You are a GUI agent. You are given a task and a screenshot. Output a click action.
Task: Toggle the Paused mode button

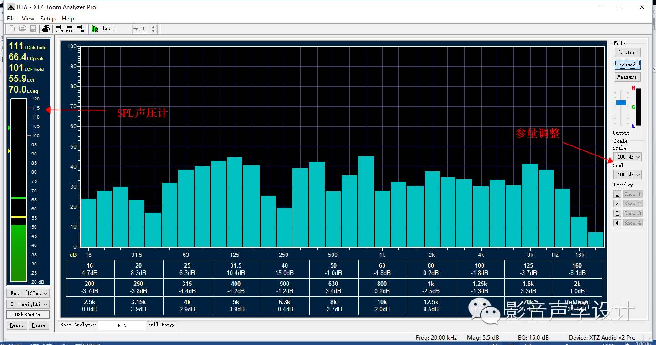click(627, 65)
